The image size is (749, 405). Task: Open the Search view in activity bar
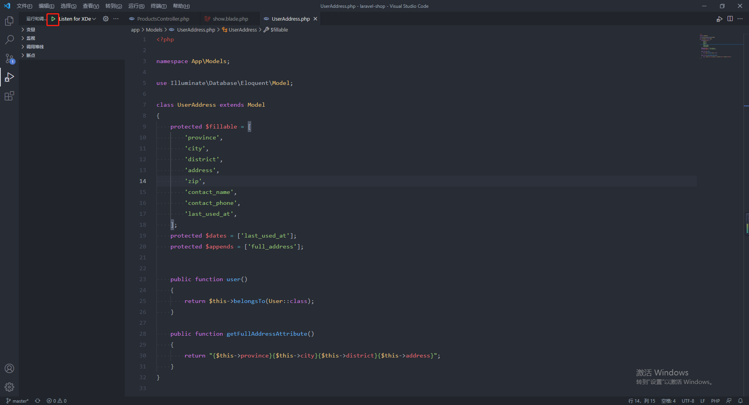coord(9,40)
